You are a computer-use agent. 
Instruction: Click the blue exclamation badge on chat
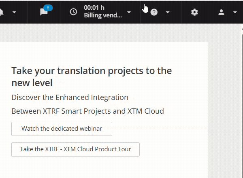click(48, 8)
